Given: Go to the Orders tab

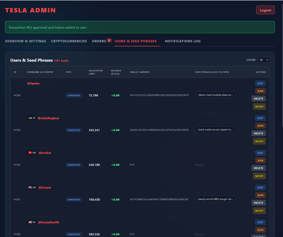Looking at the screenshot, I should [x=99, y=41].
